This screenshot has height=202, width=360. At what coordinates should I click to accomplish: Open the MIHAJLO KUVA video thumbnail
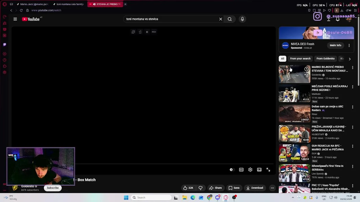pyautogui.click(x=294, y=134)
